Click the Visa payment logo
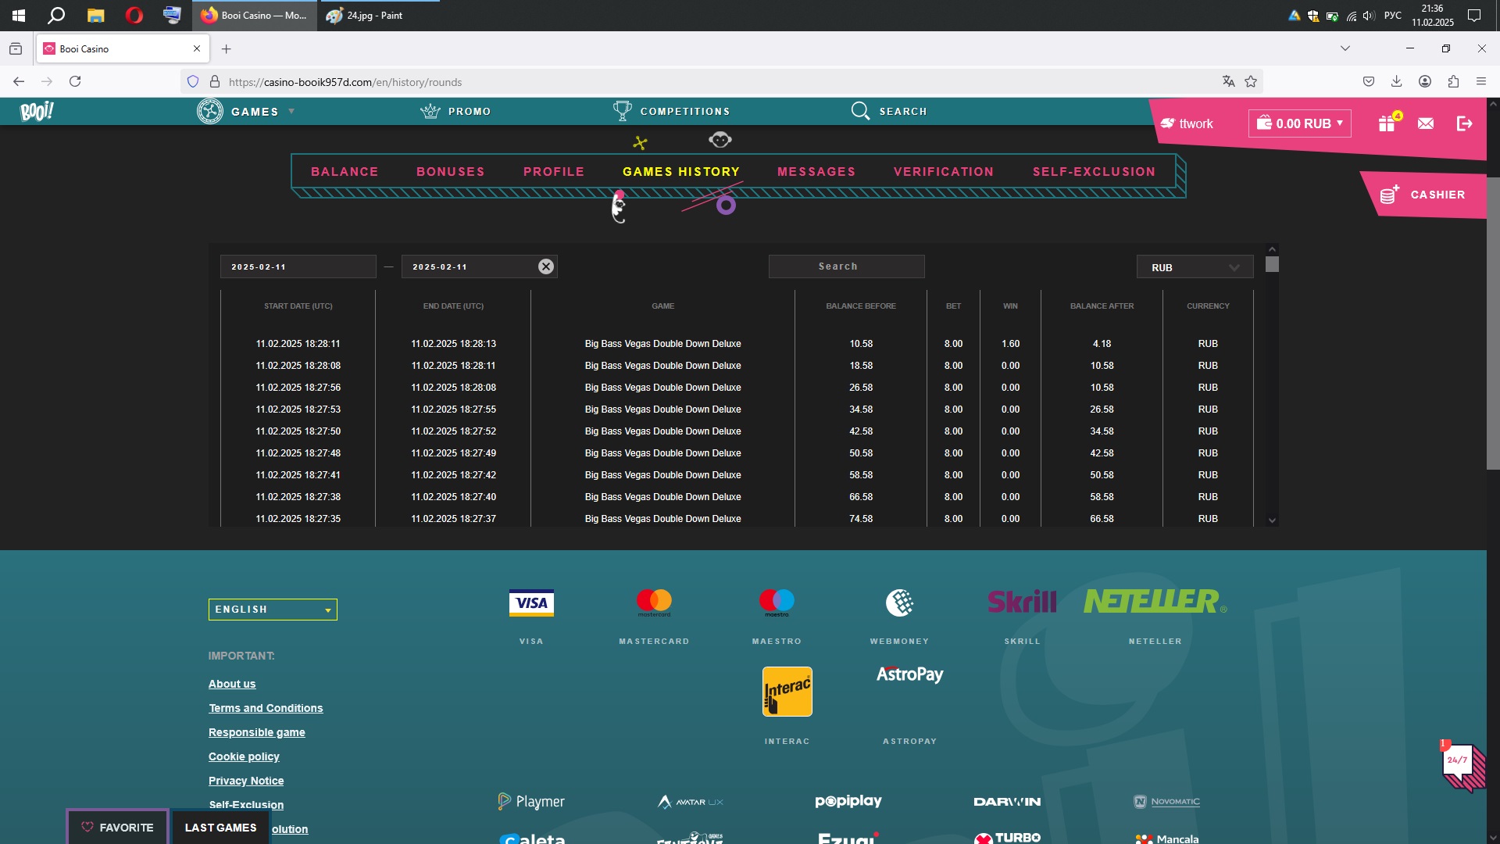 (531, 603)
